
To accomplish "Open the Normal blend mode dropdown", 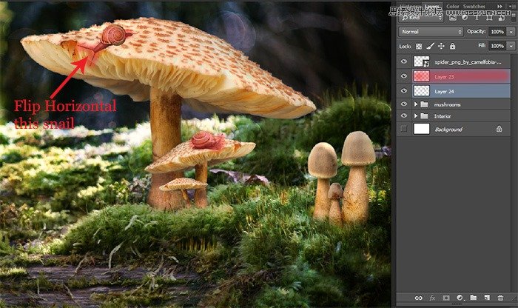I will pyautogui.click(x=431, y=32).
